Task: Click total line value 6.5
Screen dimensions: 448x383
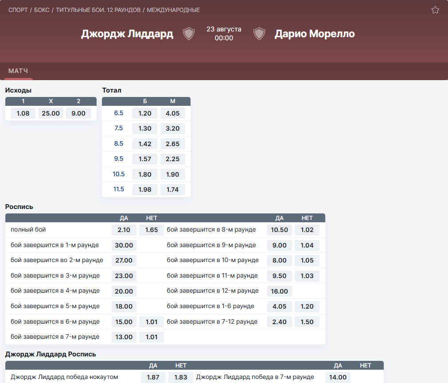Action: [119, 113]
